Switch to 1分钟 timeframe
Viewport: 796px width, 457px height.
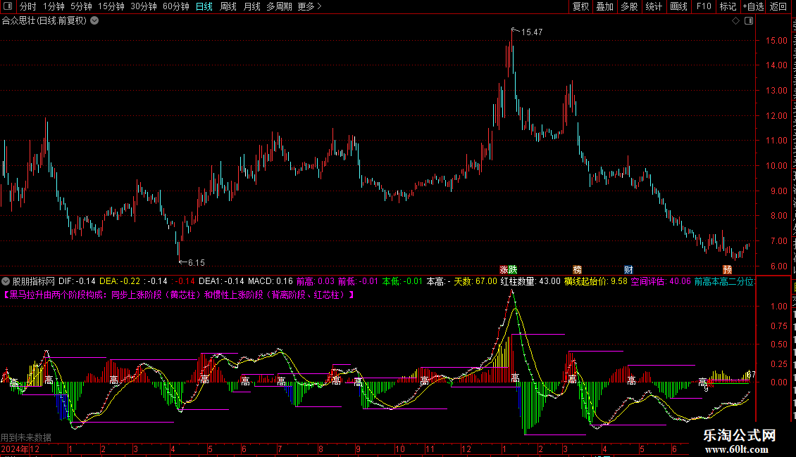(x=54, y=6)
